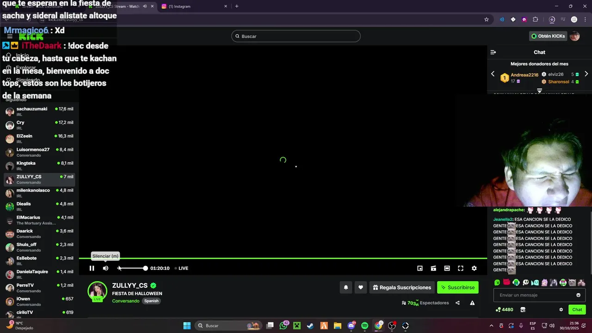The width and height of the screenshot is (592, 333).
Task: Send message with green Chat button
Action: coord(577,310)
